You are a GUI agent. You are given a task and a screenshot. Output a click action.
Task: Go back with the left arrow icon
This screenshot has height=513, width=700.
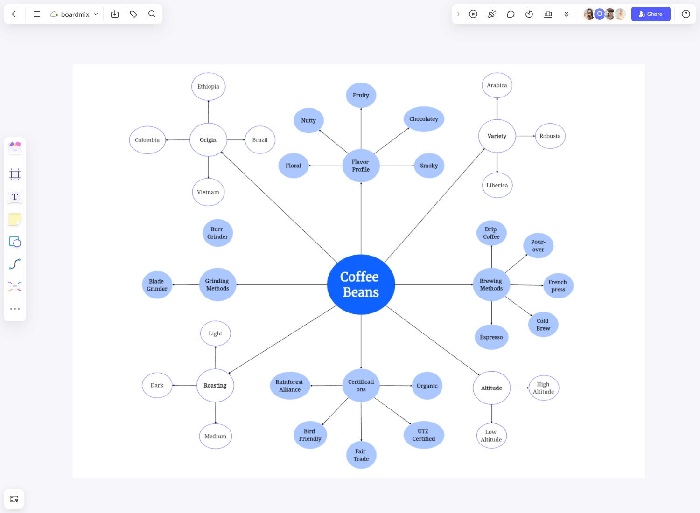coord(14,14)
